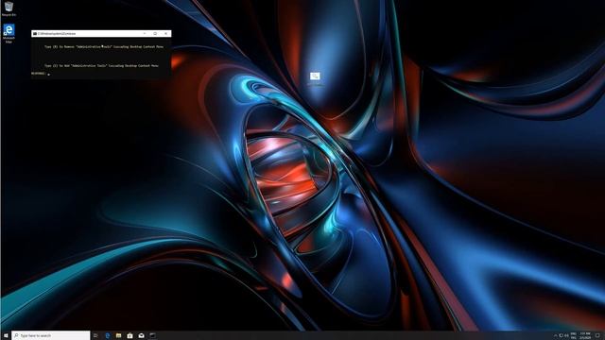
Task: Click the input language indicator
Action: point(574,336)
